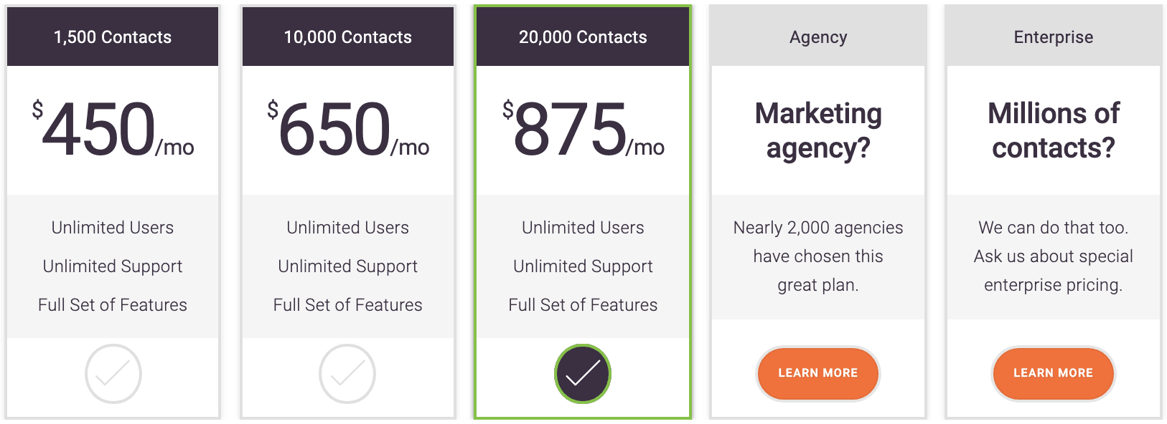Click the Nearly 2,000 agencies description text
This screenshot has width=1167, height=424.
click(818, 256)
